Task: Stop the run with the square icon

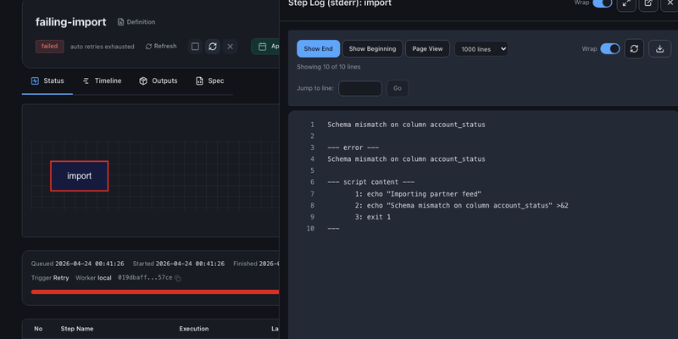Action: click(195, 47)
